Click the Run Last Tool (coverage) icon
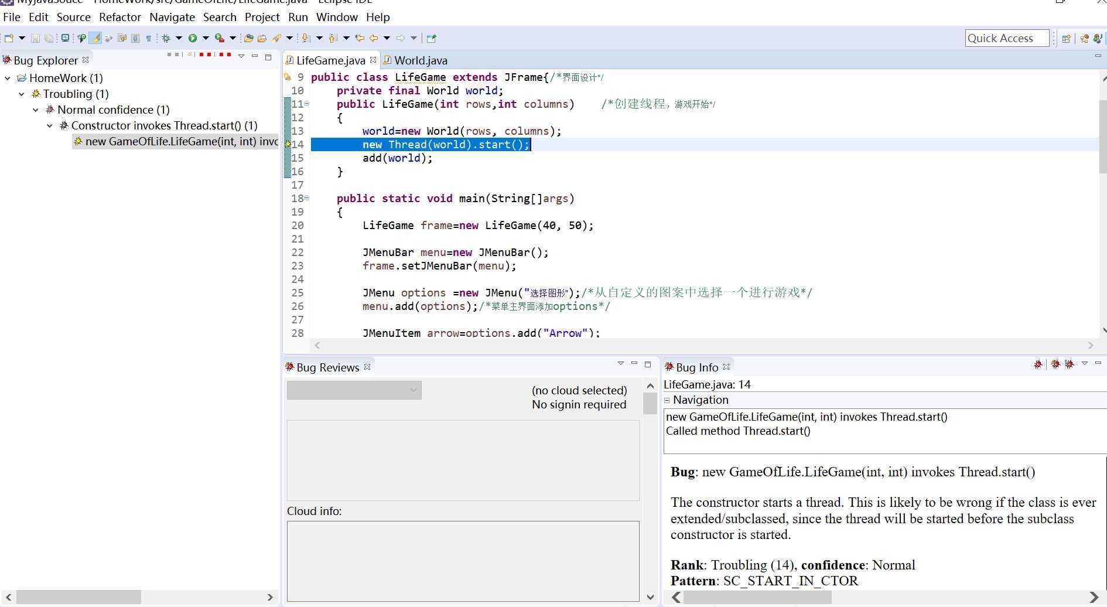The width and height of the screenshot is (1107, 607). (219, 38)
